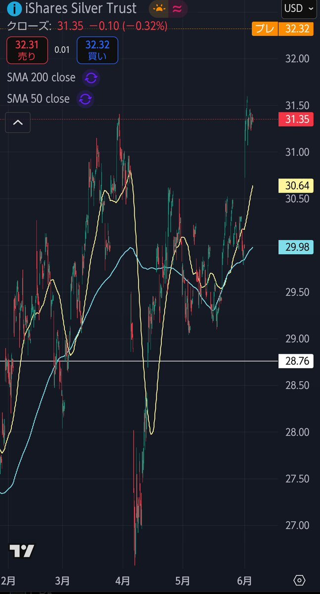Tap the pink wavy lines indicator icon

pos(177,9)
